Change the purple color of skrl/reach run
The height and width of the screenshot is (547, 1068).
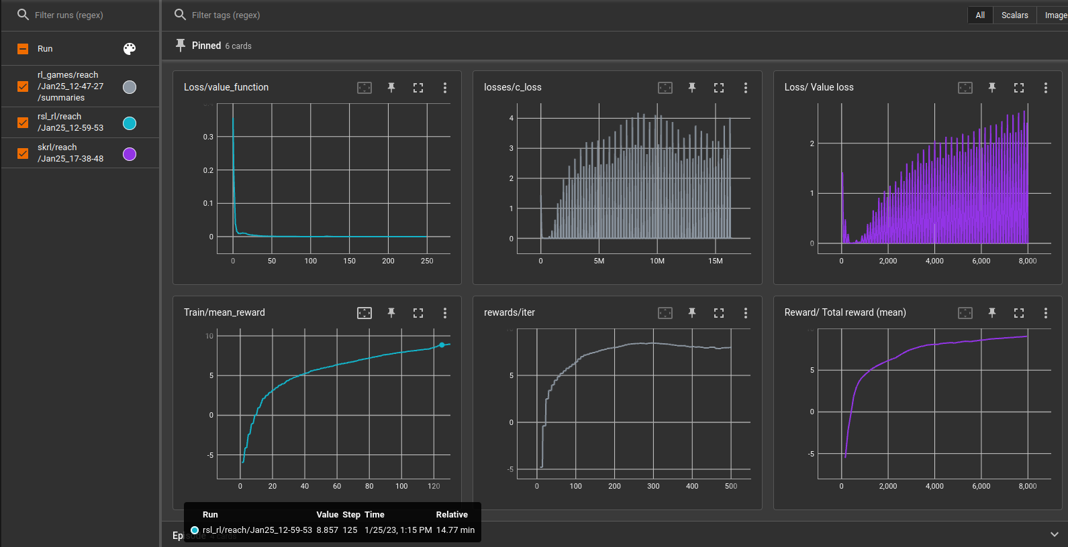(x=130, y=154)
